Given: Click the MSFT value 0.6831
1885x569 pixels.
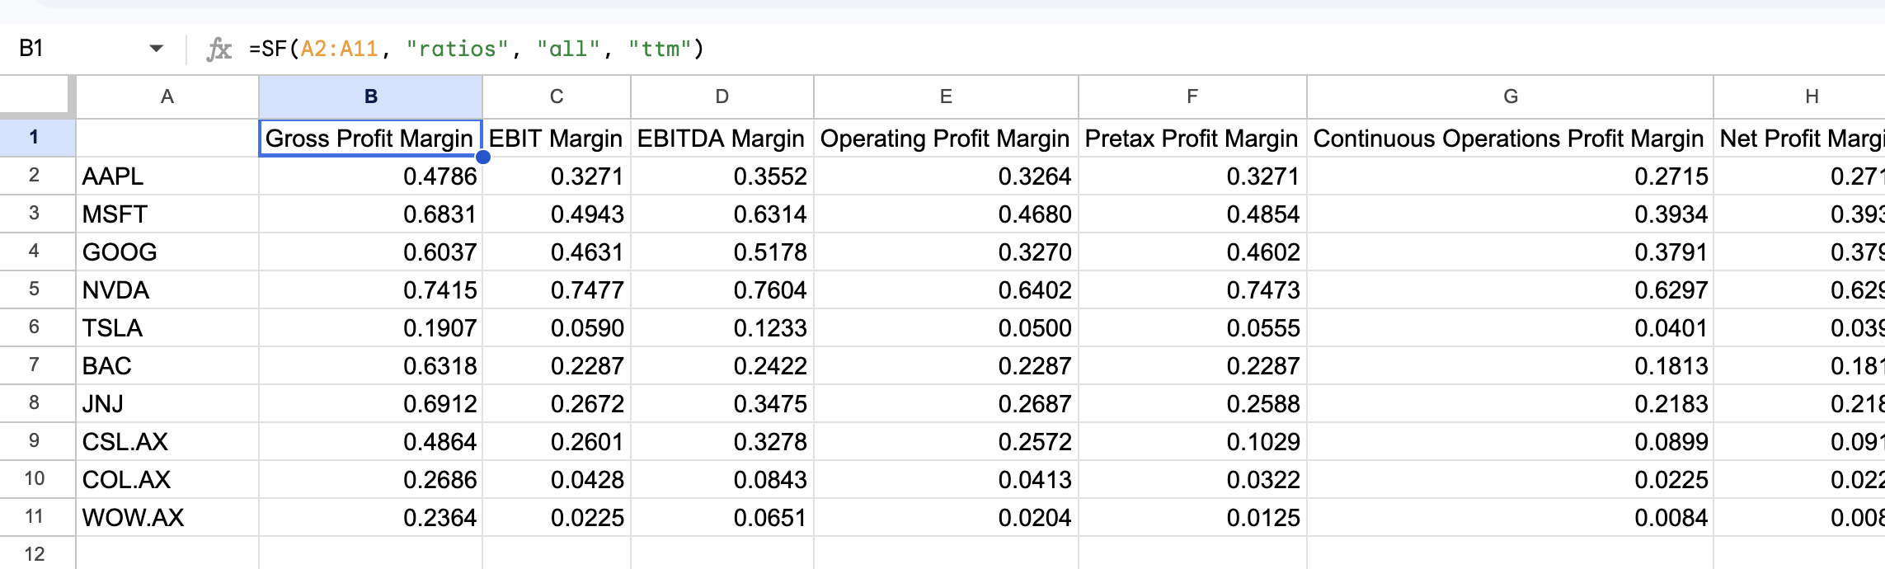Looking at the screenshot, I should coord(370,214).
